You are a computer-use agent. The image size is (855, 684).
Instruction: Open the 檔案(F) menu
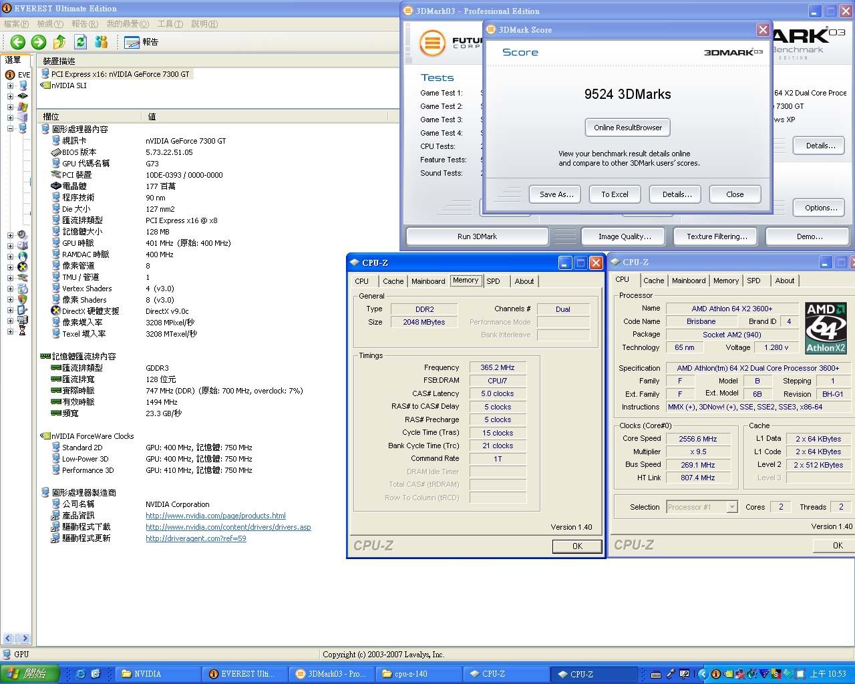click(x=17, y=24)
